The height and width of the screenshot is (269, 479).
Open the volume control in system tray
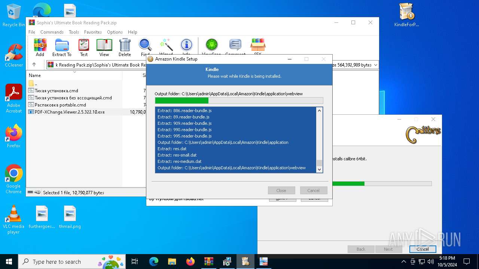point(431,262)
